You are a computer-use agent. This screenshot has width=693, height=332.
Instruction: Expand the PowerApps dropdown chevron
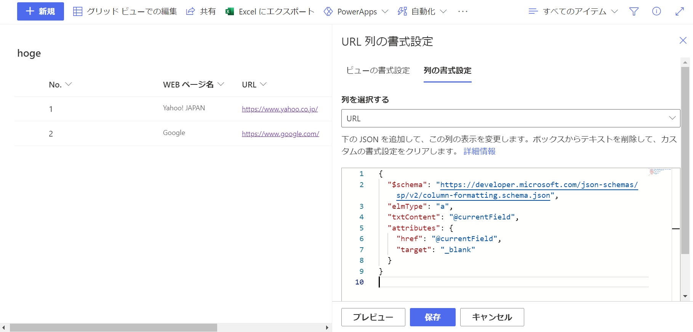pos(385,11)
